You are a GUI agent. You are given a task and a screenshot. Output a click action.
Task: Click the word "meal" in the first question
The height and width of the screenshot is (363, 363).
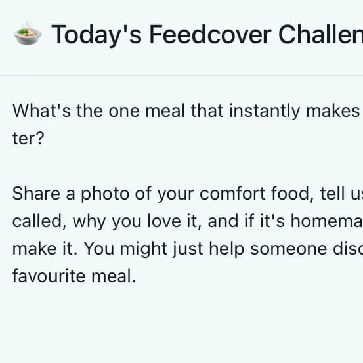165,111
